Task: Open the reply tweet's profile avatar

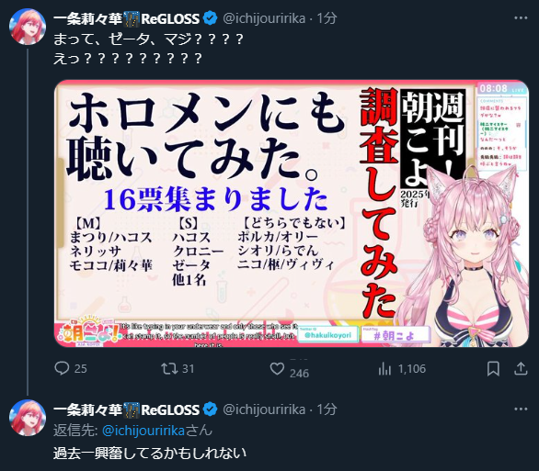Action: pos(28,418)
